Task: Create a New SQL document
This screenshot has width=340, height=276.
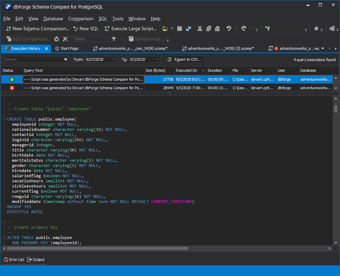Action: click(86, 28)
